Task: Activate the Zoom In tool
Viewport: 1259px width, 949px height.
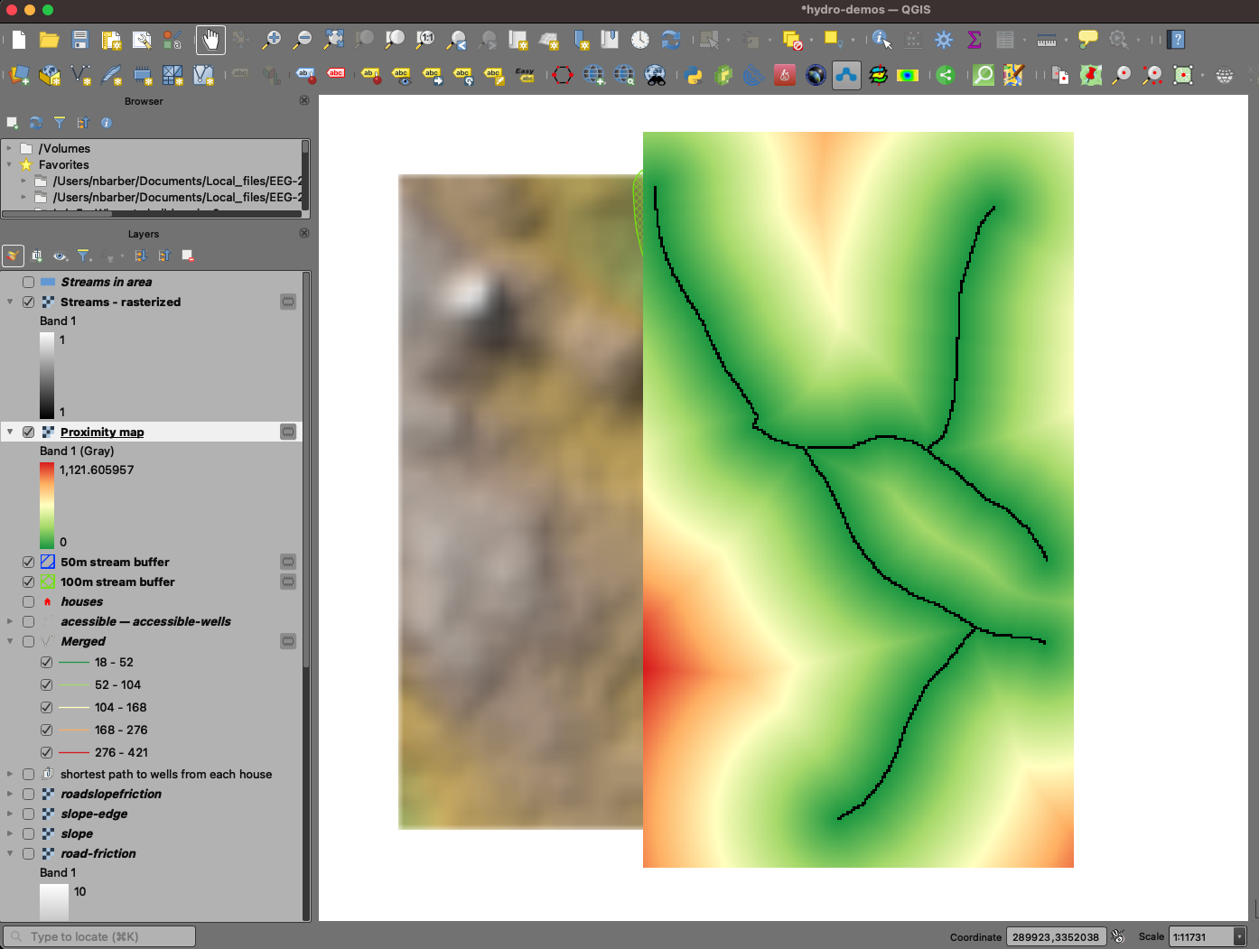Action: 272,39
